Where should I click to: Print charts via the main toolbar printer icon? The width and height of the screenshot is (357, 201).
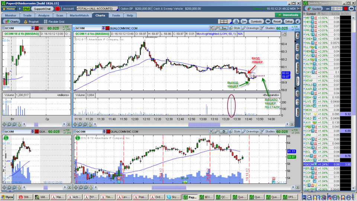pyautogui.click(x=268, y=22)
